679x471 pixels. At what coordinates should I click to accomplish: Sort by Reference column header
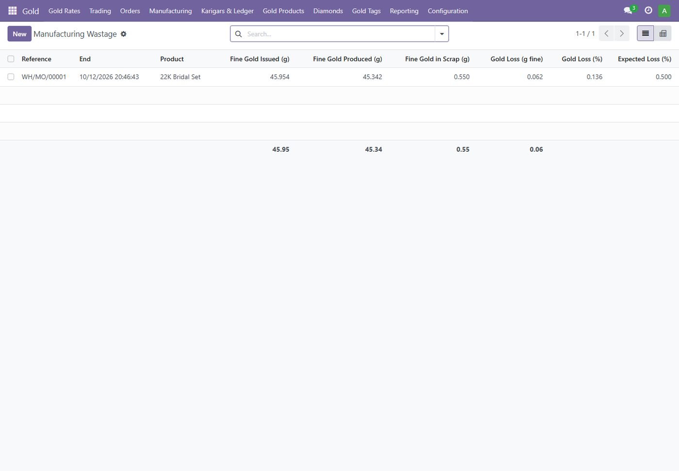pyautogui.click(x=36, y=59)
